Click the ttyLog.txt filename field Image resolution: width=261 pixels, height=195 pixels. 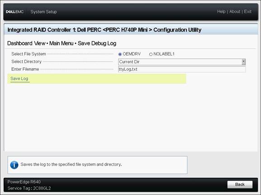(182, 69)
